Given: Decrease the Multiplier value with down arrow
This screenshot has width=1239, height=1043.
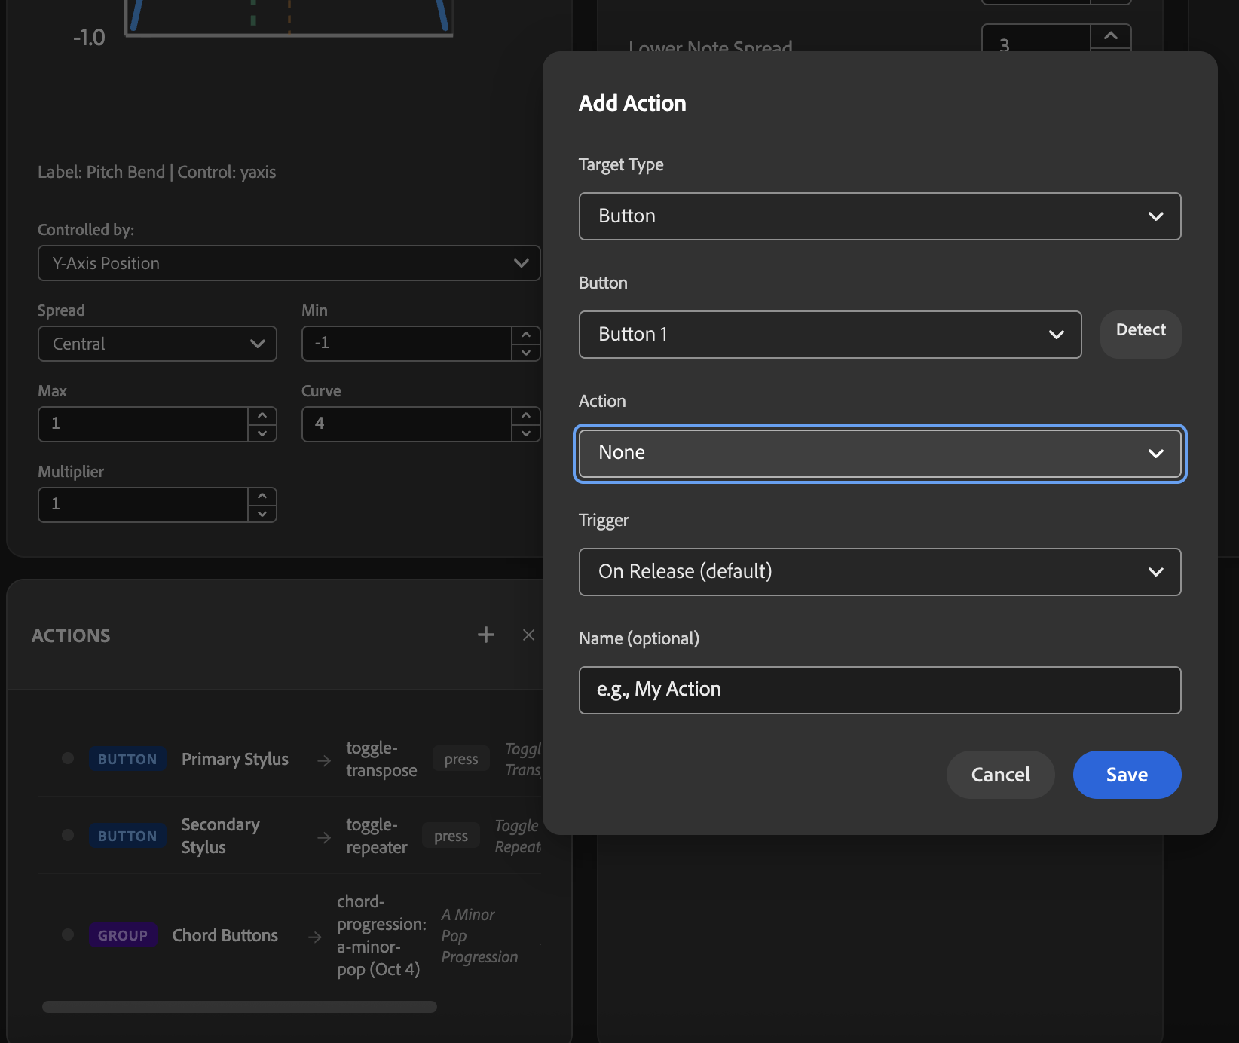Looking at the screenshot, I should click(x=262, y=514).
